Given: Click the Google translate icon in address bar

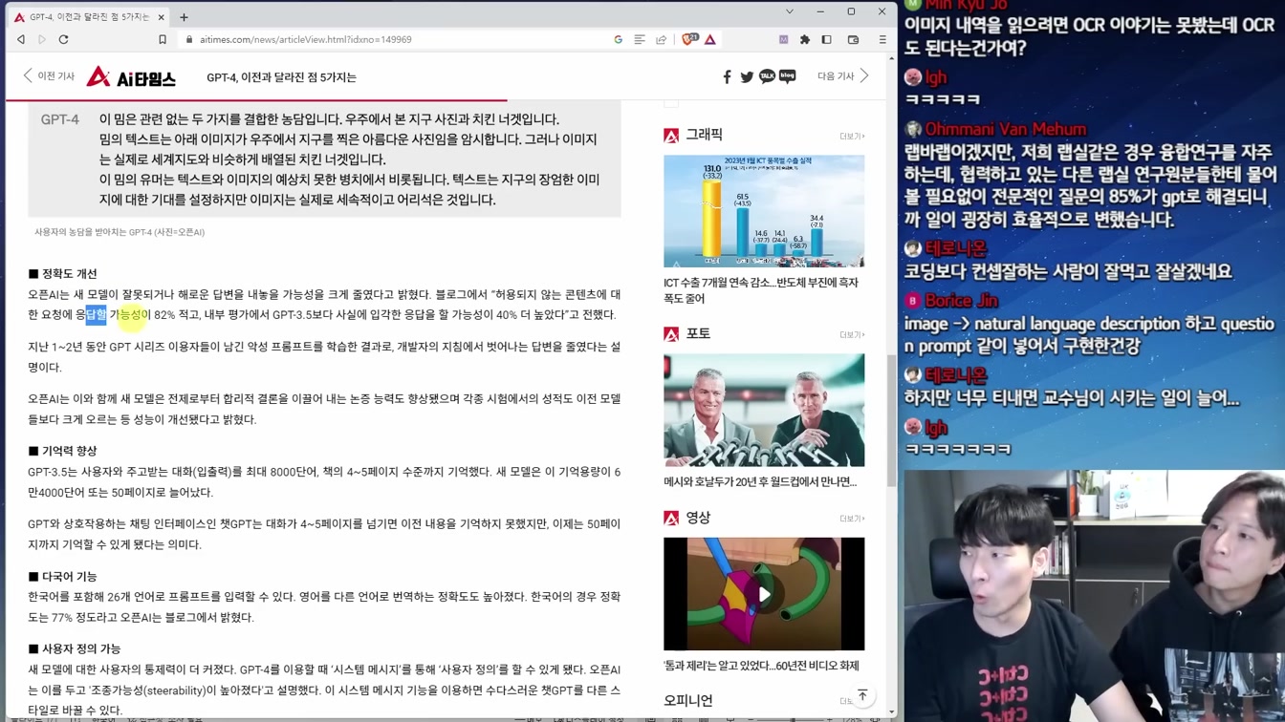Looking at the screenshot, I should point(619,40).
